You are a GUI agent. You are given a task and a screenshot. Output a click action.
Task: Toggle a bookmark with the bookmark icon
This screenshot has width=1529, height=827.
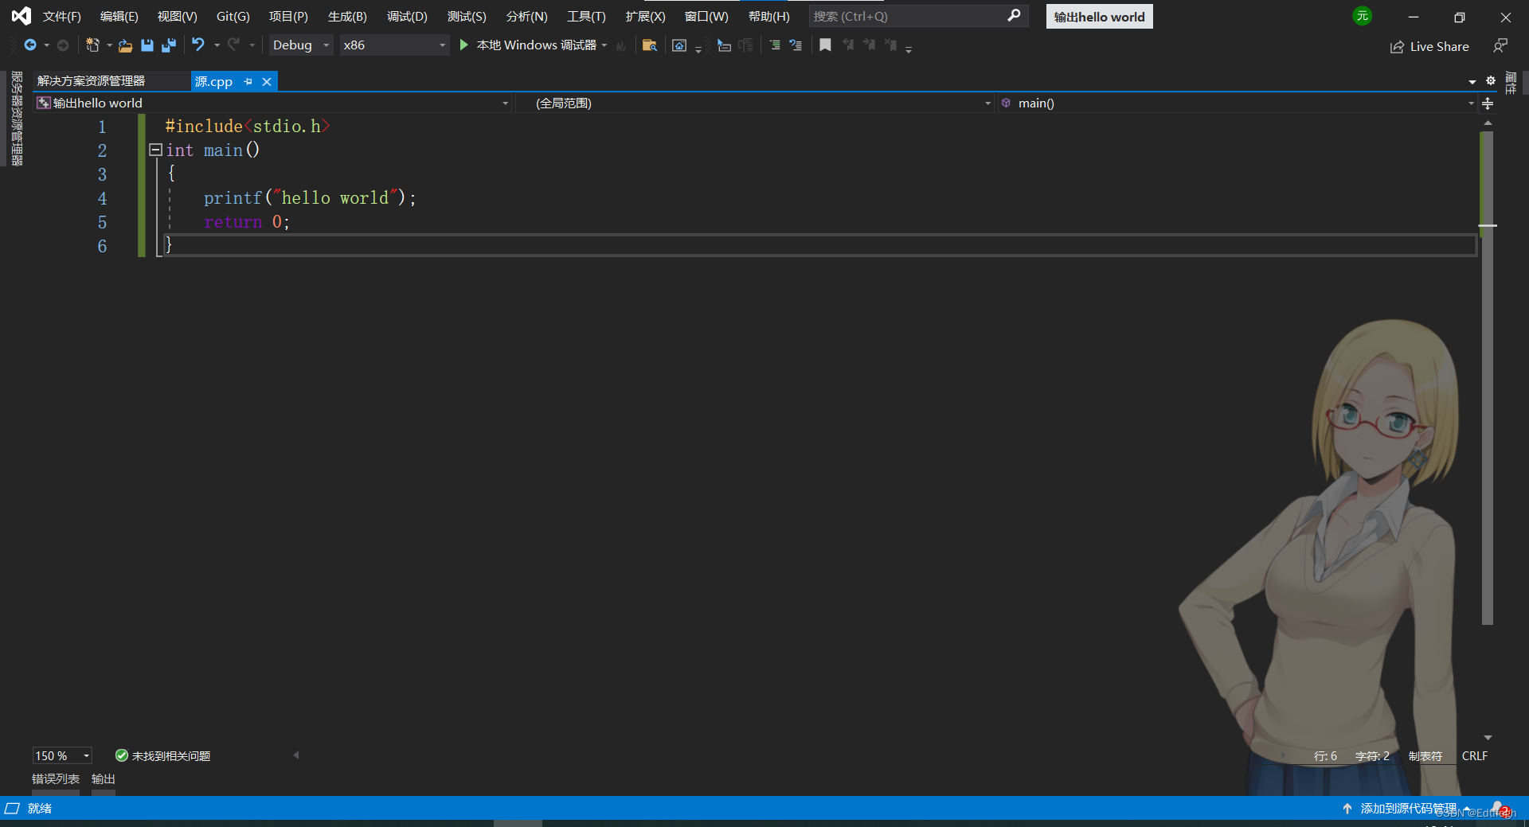[825, 45]
